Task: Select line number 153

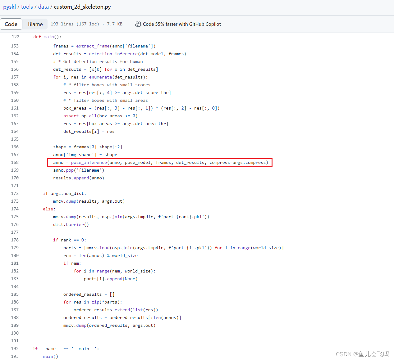Action: pyautogui.click(x=15, y=46)
